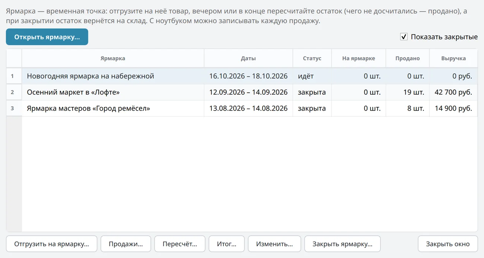Sort by the «Даты» column header

tap(248, 58)
